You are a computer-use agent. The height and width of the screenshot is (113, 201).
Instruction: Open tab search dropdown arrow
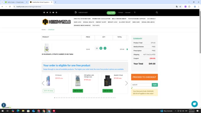[x=2, y=2]
